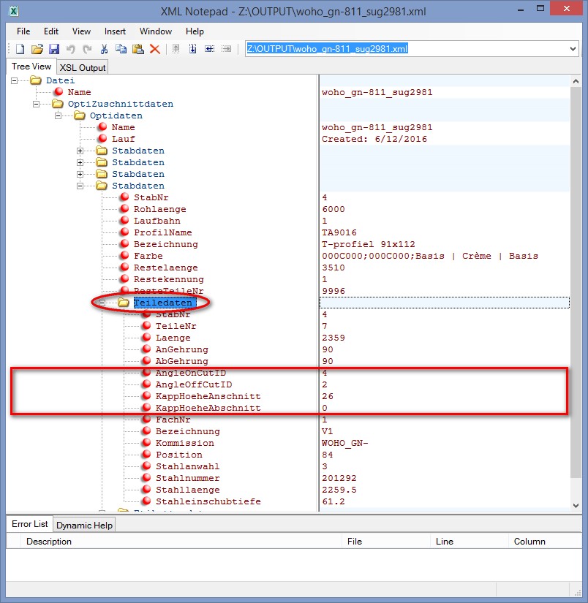The height and width of the screenshot is (603, 588).
Task: Click the red node icon beside Farbe
Action: 124,255
